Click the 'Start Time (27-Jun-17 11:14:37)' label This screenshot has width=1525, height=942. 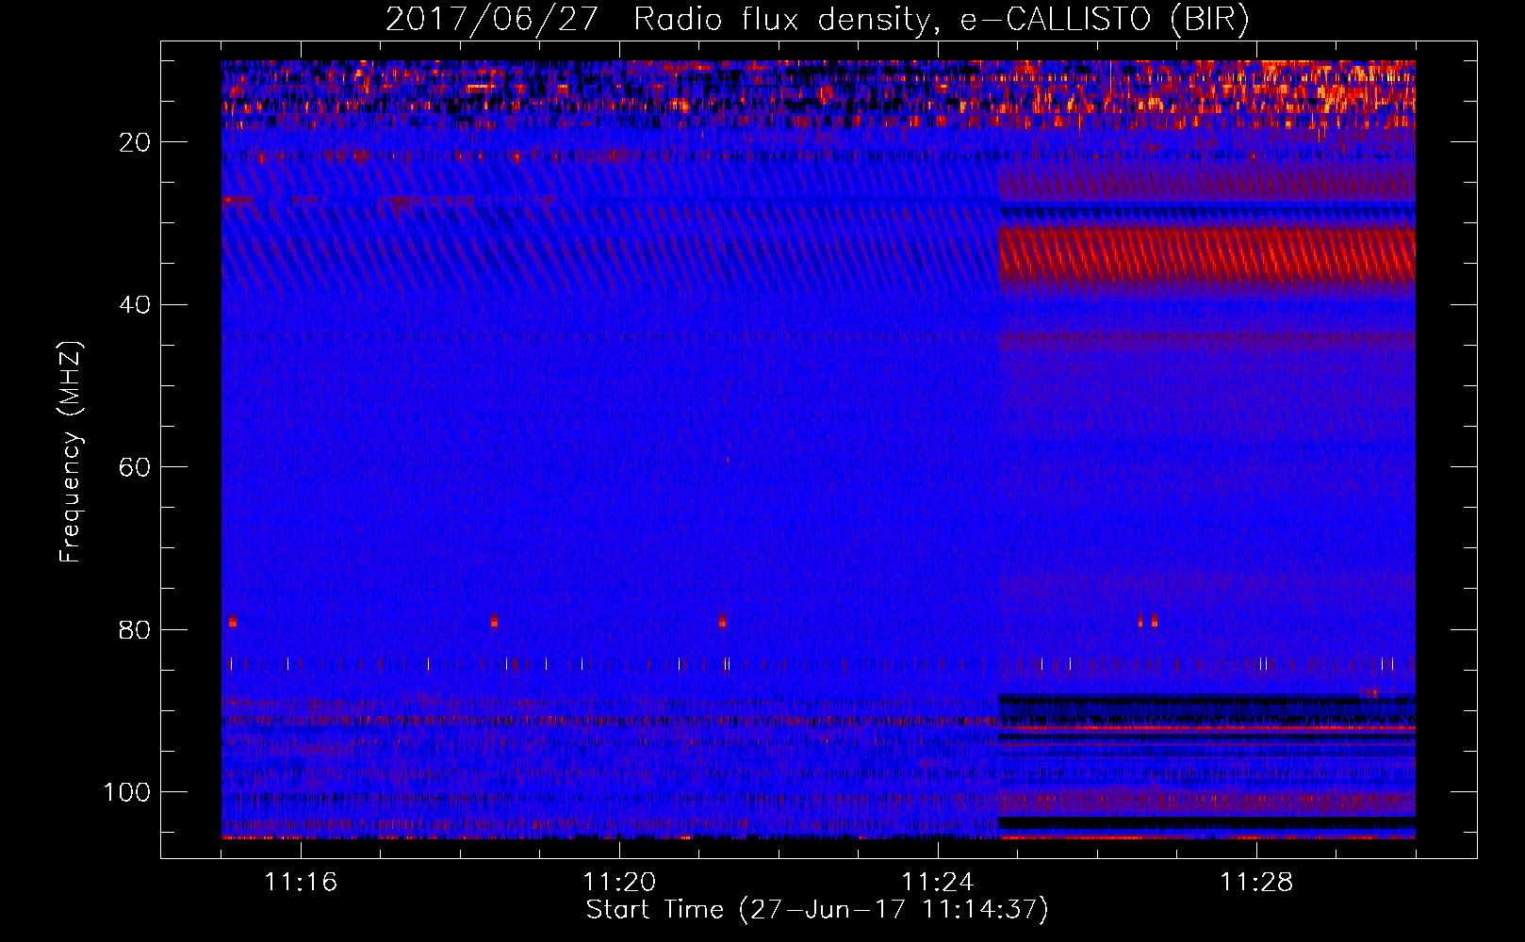(817, 910)
